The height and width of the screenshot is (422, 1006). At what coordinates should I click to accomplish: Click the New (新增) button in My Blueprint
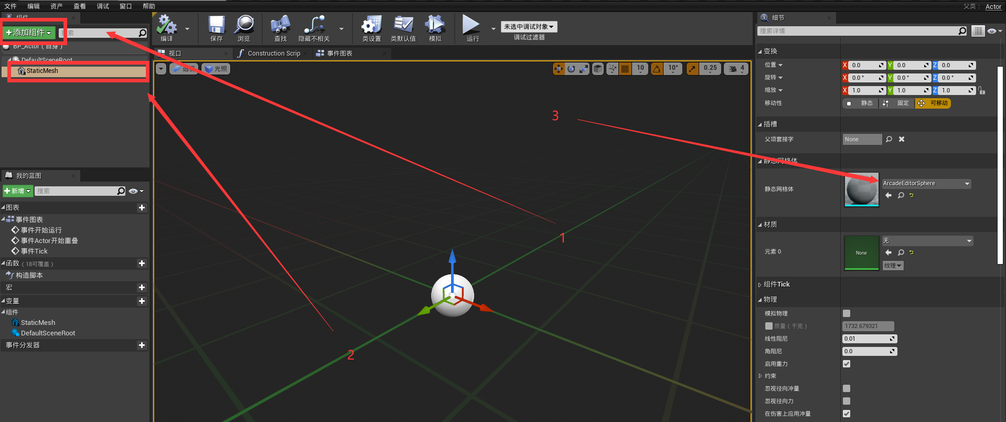click(18, 191)
